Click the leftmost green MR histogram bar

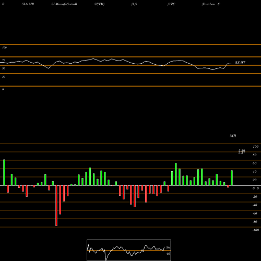(x=4, y=172)
